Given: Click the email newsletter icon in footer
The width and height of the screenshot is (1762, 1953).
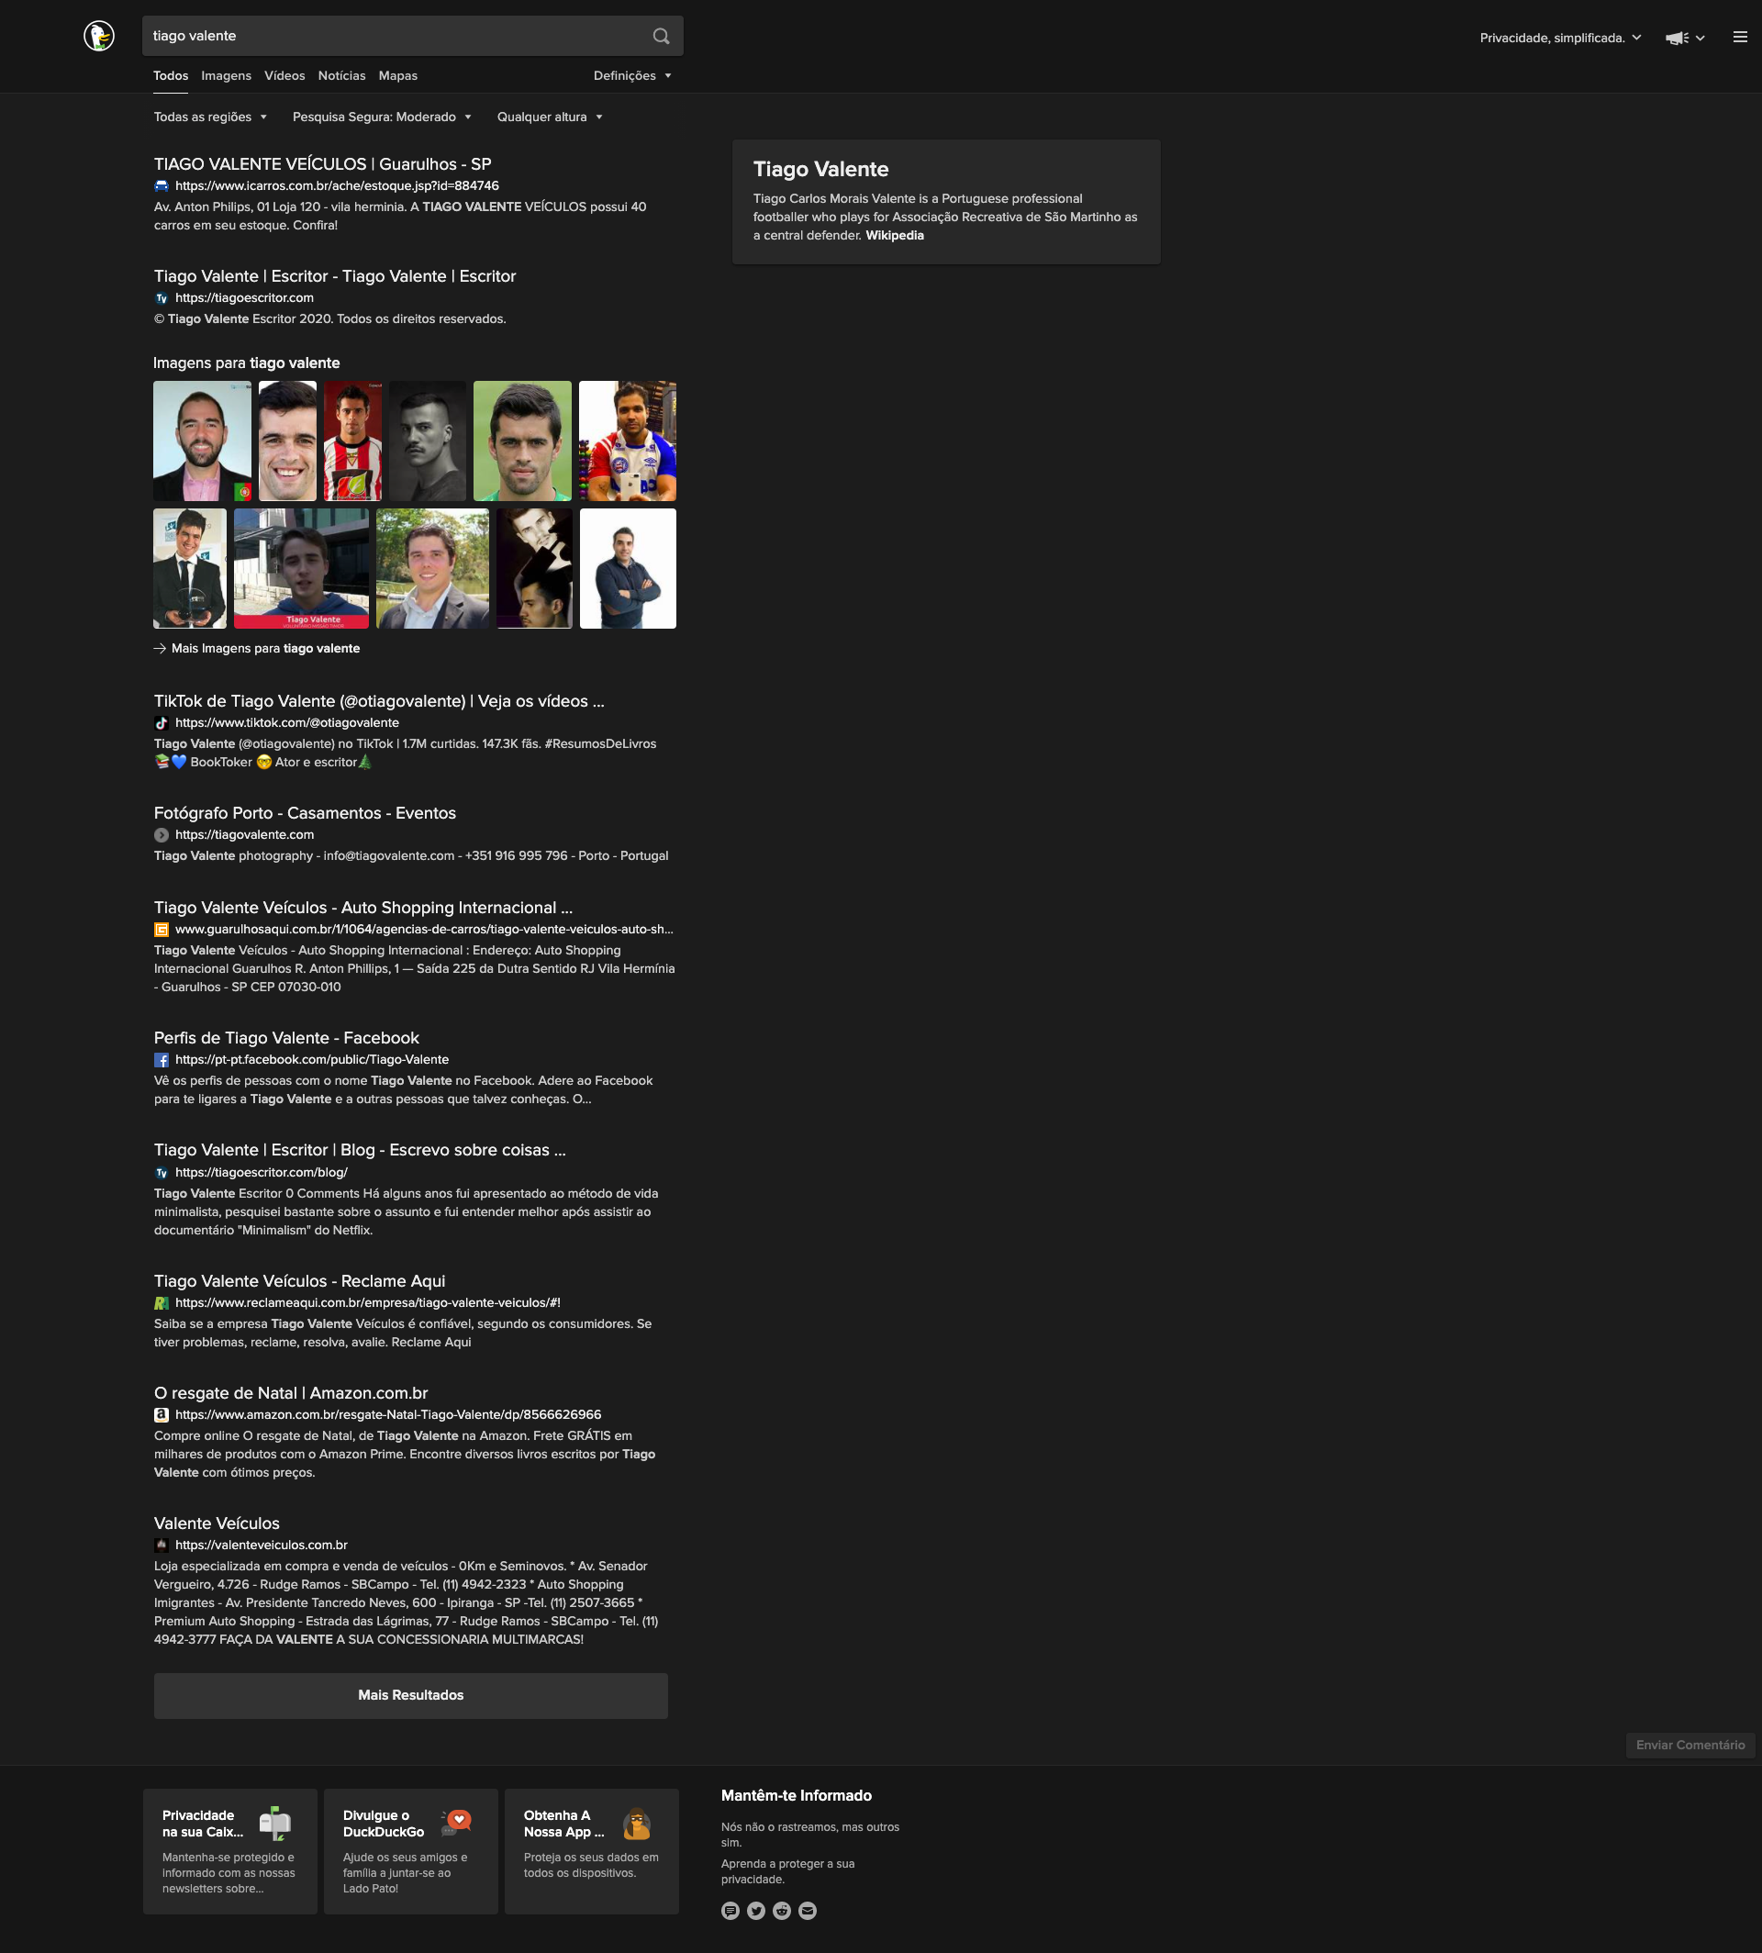Looking at the screenshot, I should point(808,1911).
